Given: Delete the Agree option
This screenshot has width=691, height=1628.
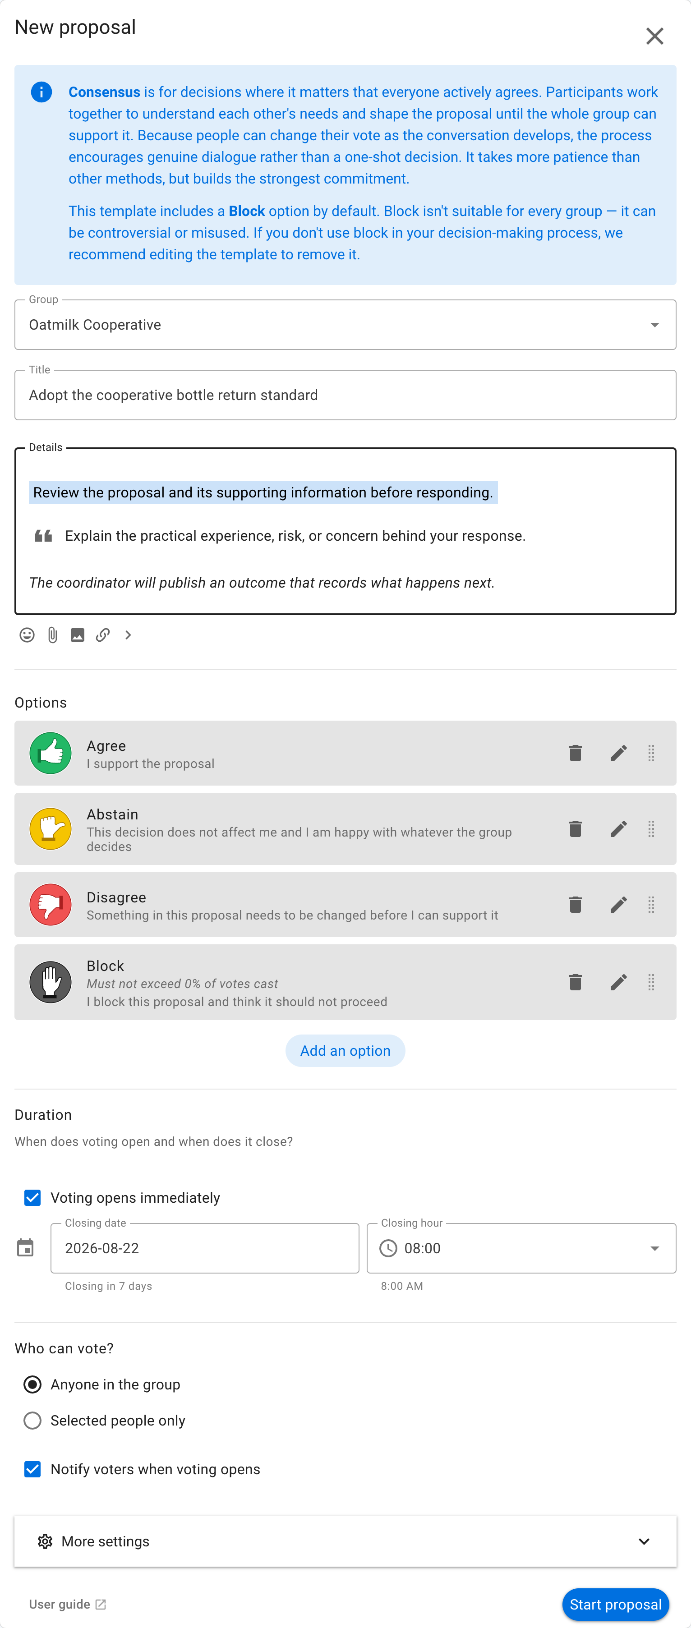Looking at the screenshot, I should [575, 753].
